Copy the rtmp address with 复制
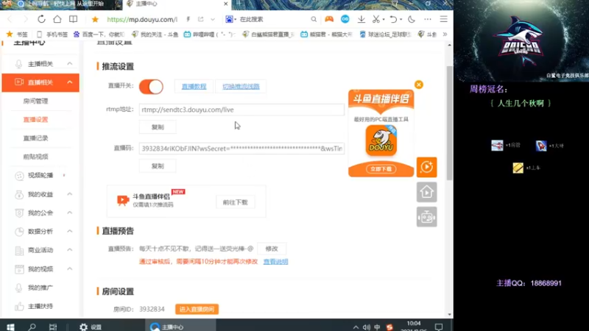The width and height of the screenshot is (589, 331). [158, 127]
